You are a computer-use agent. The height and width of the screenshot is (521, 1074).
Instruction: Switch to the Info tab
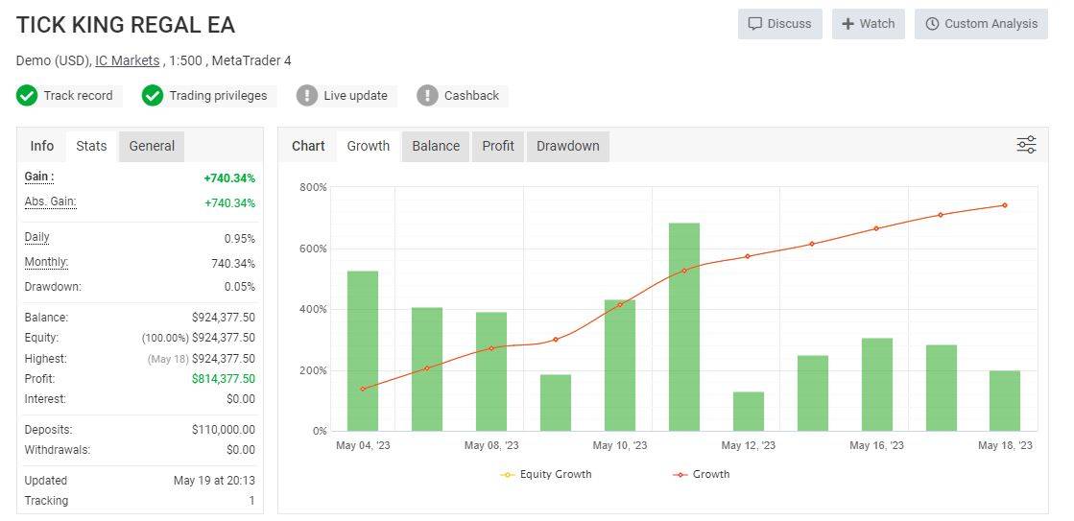[x=42, y=146]
